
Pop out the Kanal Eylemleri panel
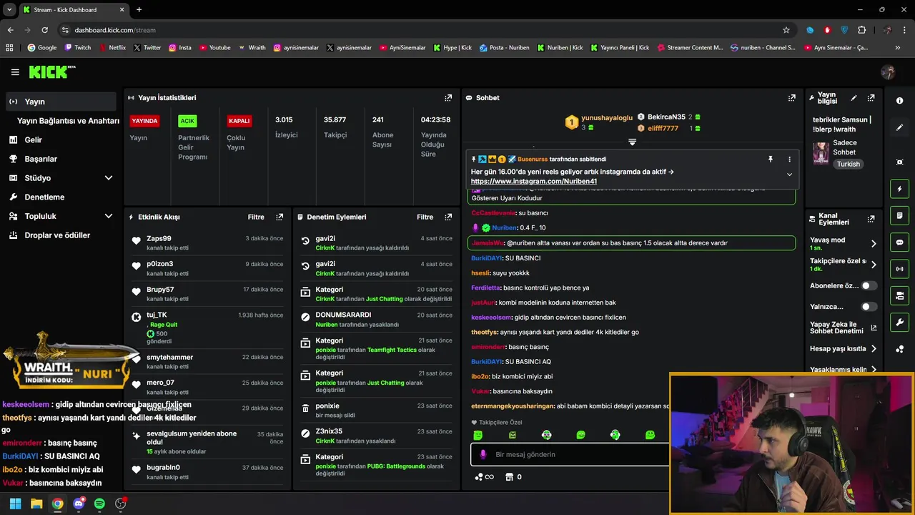871,219
